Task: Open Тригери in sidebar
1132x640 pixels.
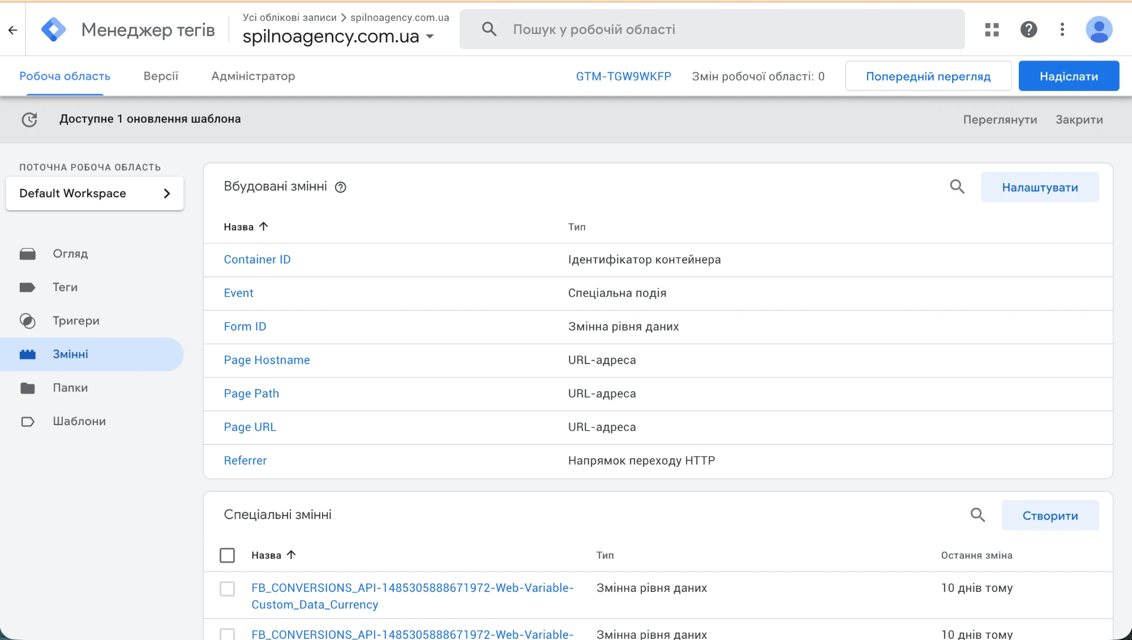Action: point(76,321)
